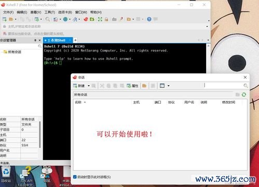Click the terminal scroll-up arrow
Image resolution: width=259 pixels, height=187 pixels.
click(x=208, y=46)
